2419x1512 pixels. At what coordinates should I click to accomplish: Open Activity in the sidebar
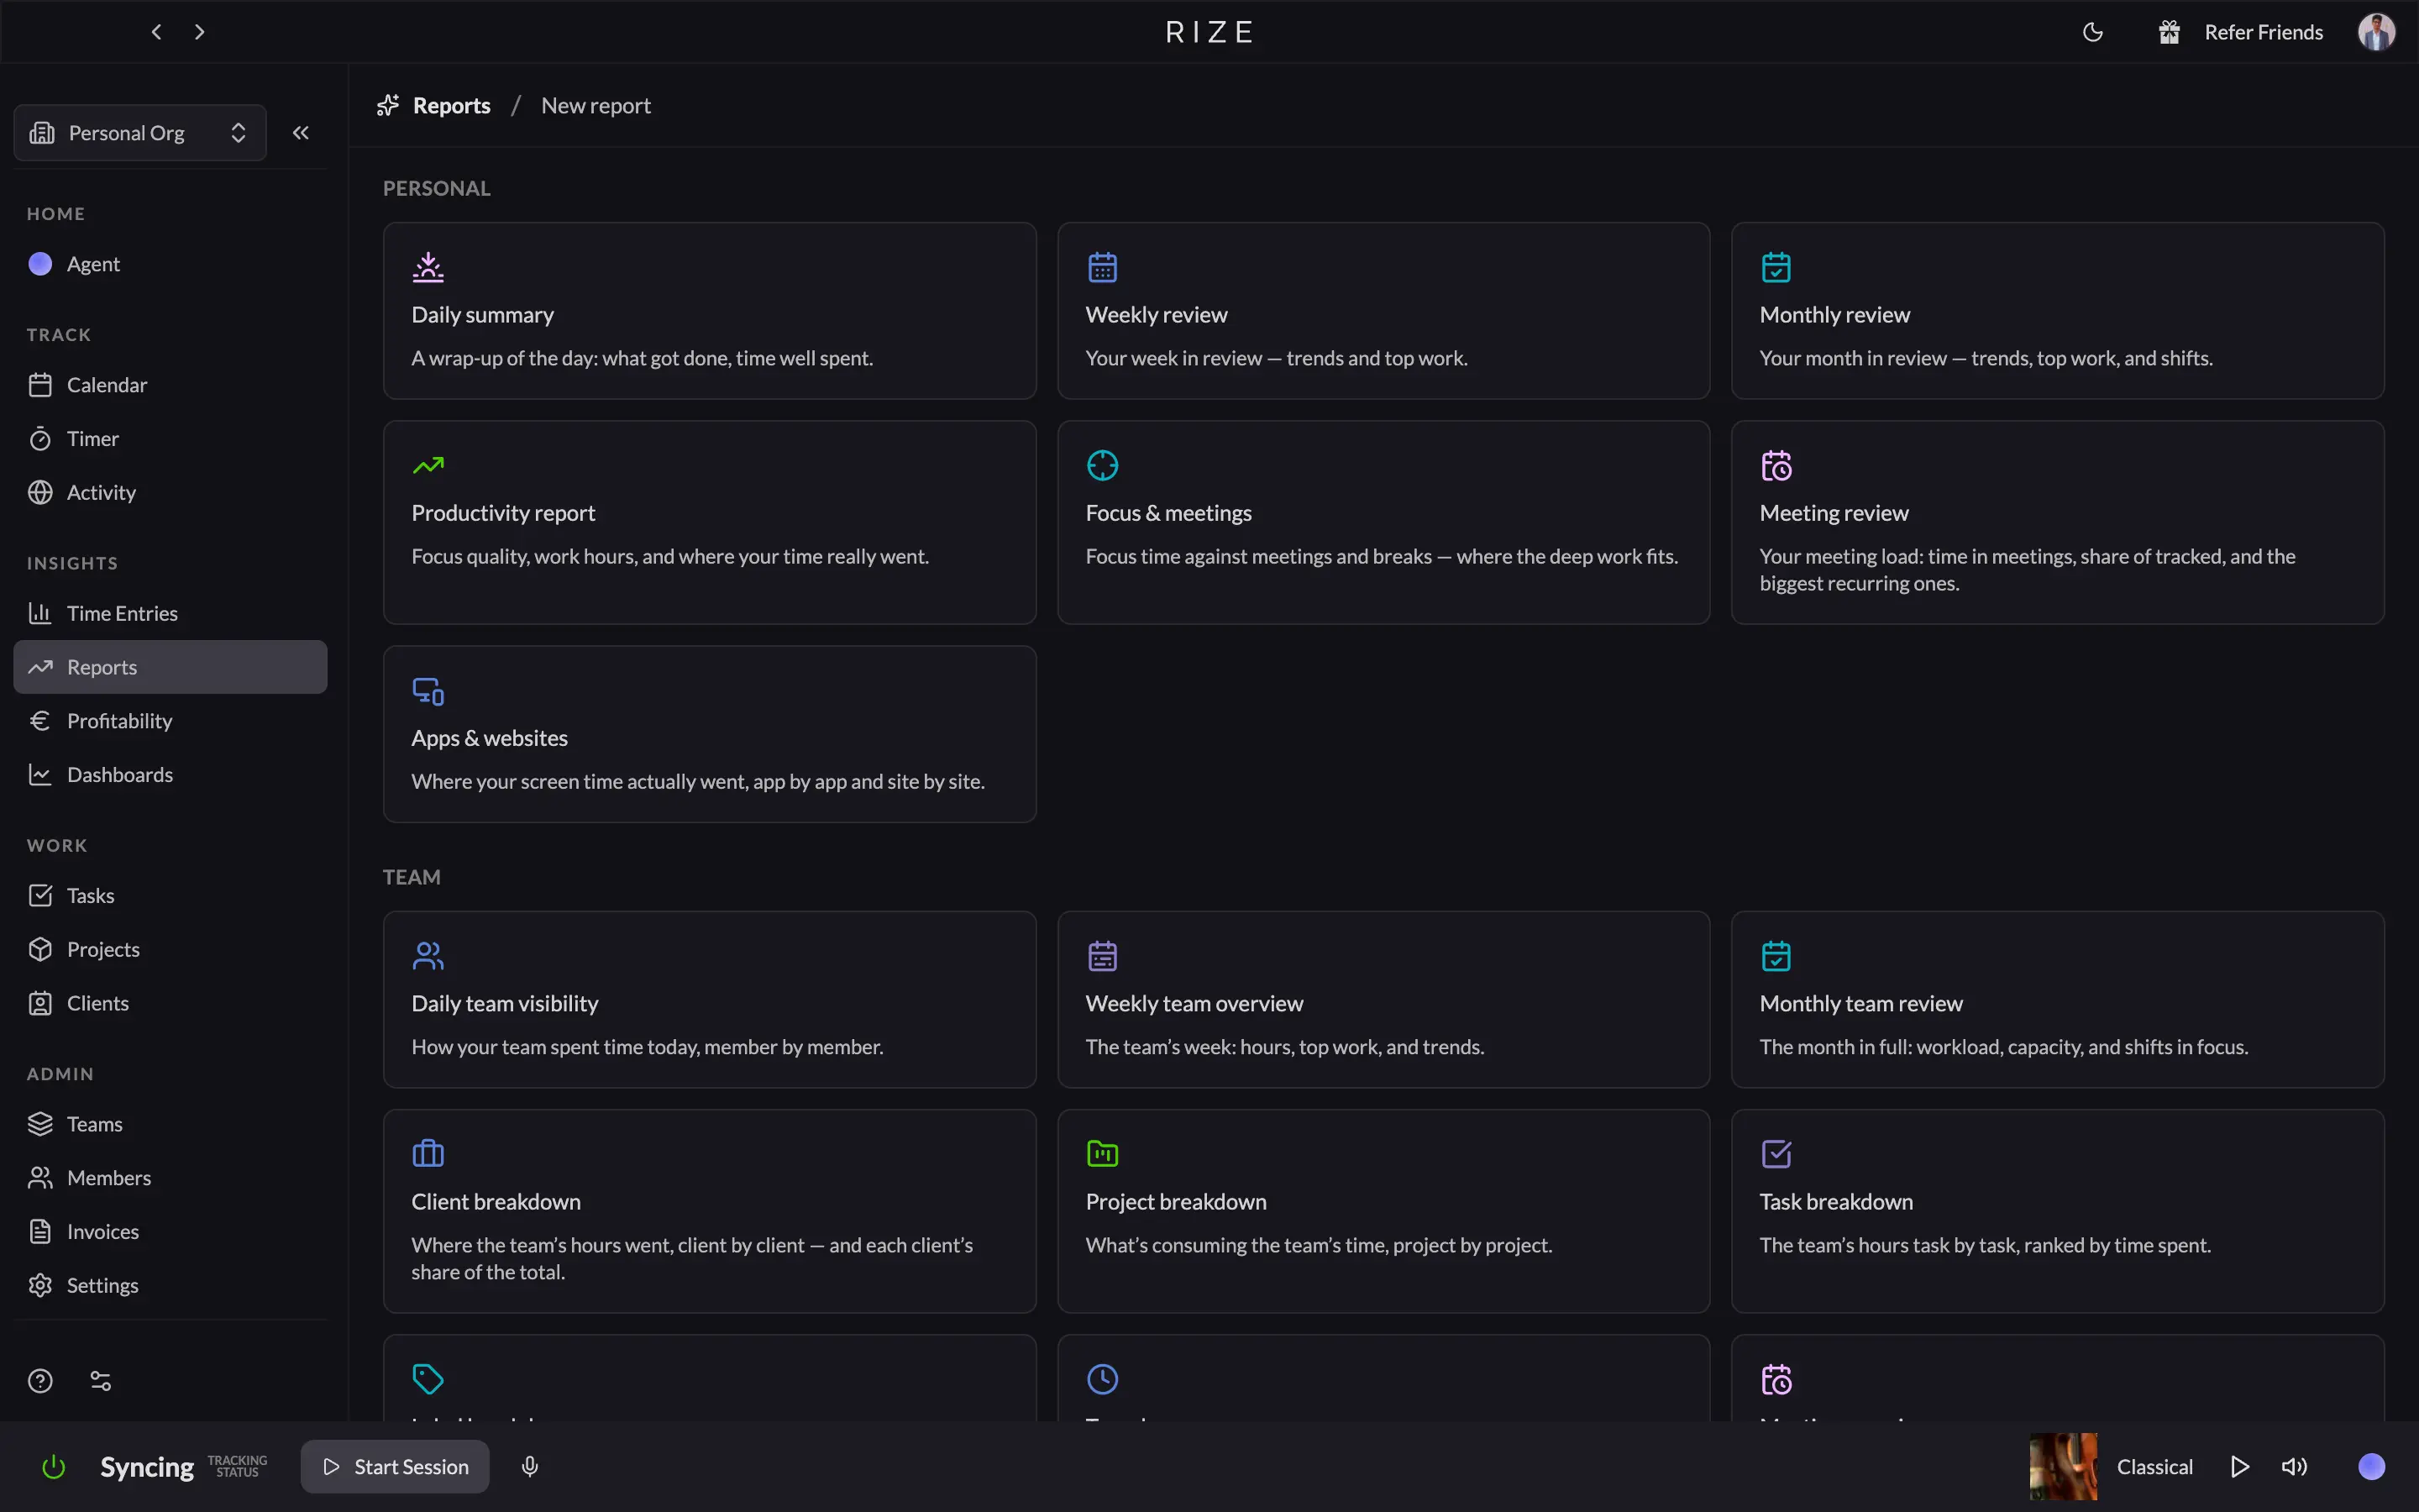pyautogui.click(x=170, y=493)
